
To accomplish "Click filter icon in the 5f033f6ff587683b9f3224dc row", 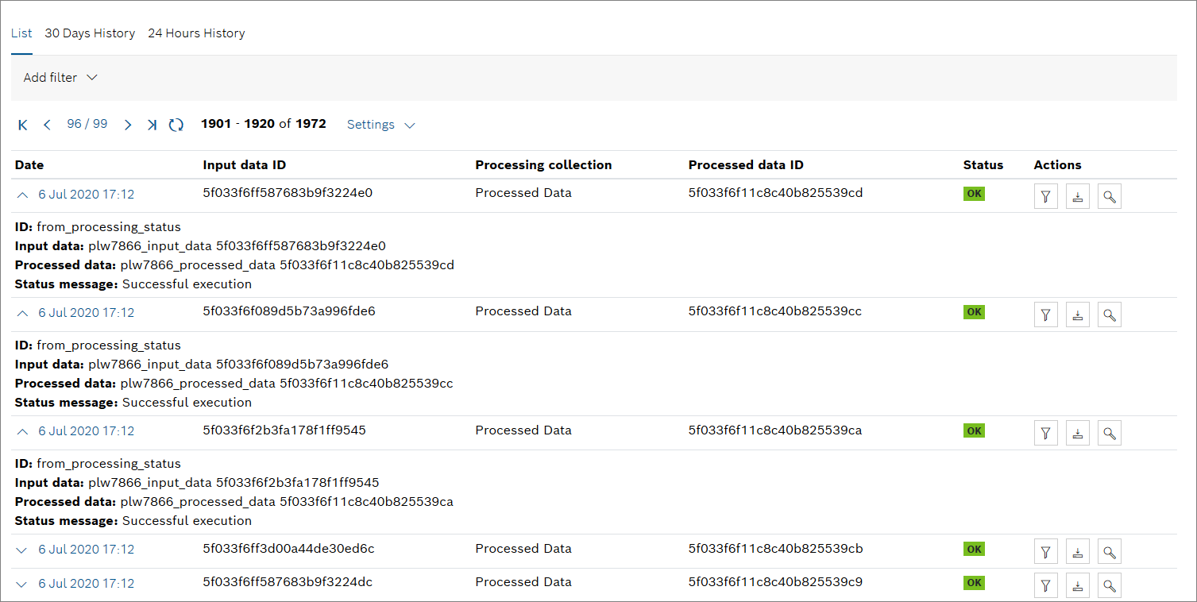I will coord(1045,586).
